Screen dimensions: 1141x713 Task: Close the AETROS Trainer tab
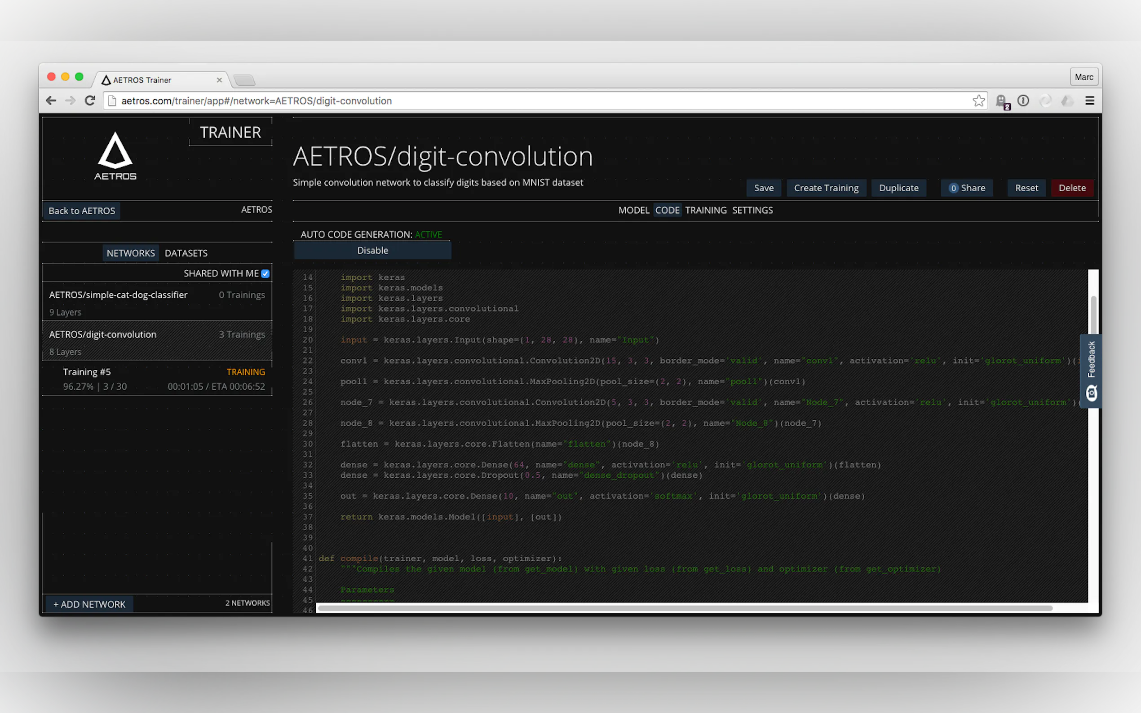[219, 79]
